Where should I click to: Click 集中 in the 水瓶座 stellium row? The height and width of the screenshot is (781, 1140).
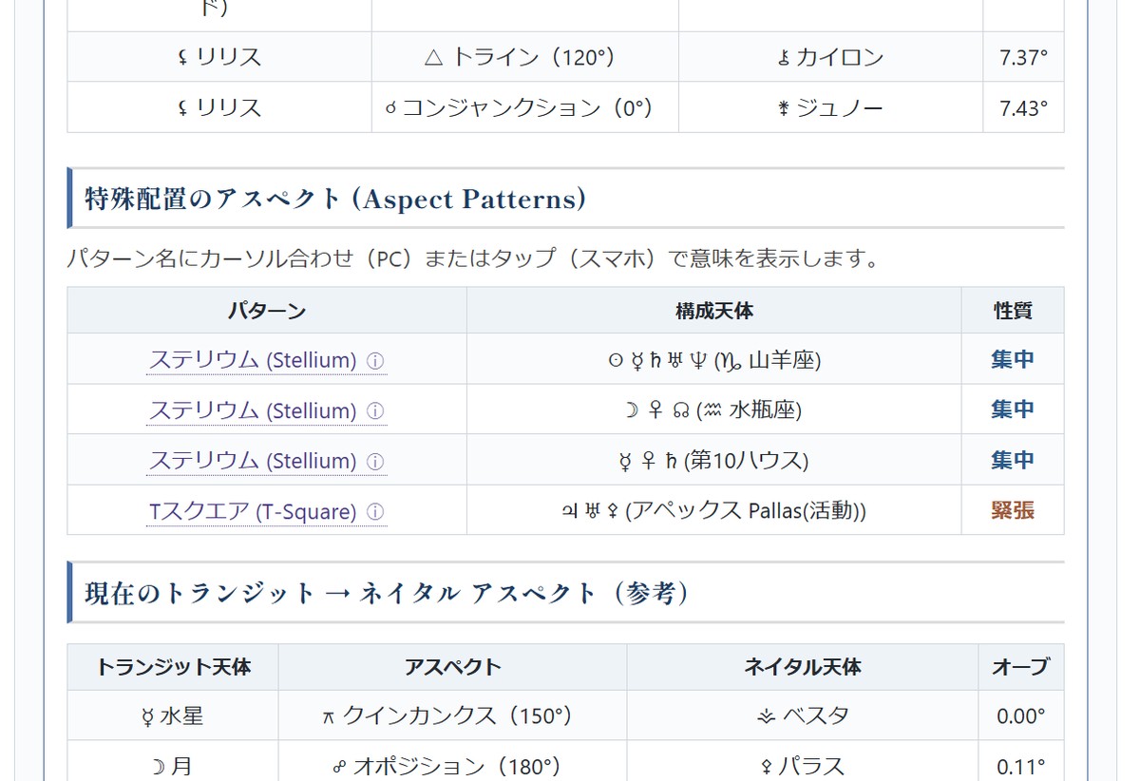tap(1013, 410)
